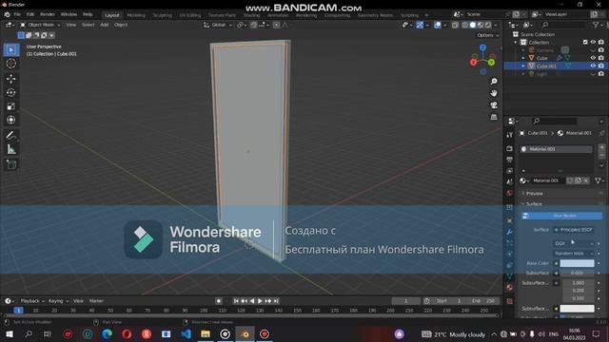
Task: Switch to the Layout workspace tab
Action: click(x=112, y=15)
